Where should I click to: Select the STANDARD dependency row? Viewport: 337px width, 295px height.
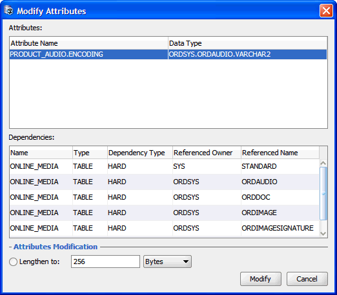click(165, 166)
